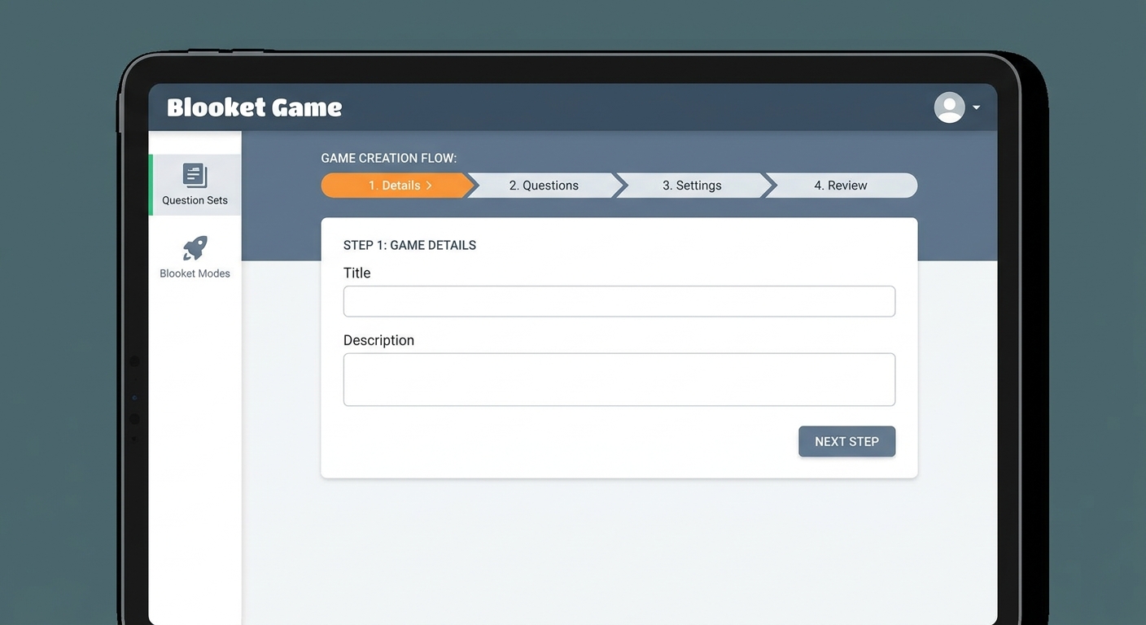This screenshot has width=1146, height=625.
Task: Select the Question Sets sidebar label
Action: [x=195, y=200]
